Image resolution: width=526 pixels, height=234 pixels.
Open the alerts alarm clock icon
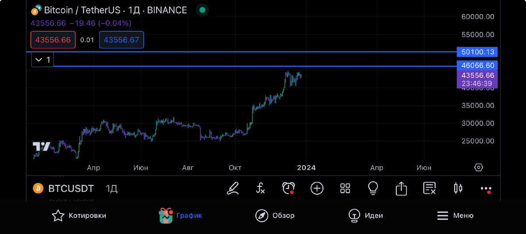pos(288,188)
